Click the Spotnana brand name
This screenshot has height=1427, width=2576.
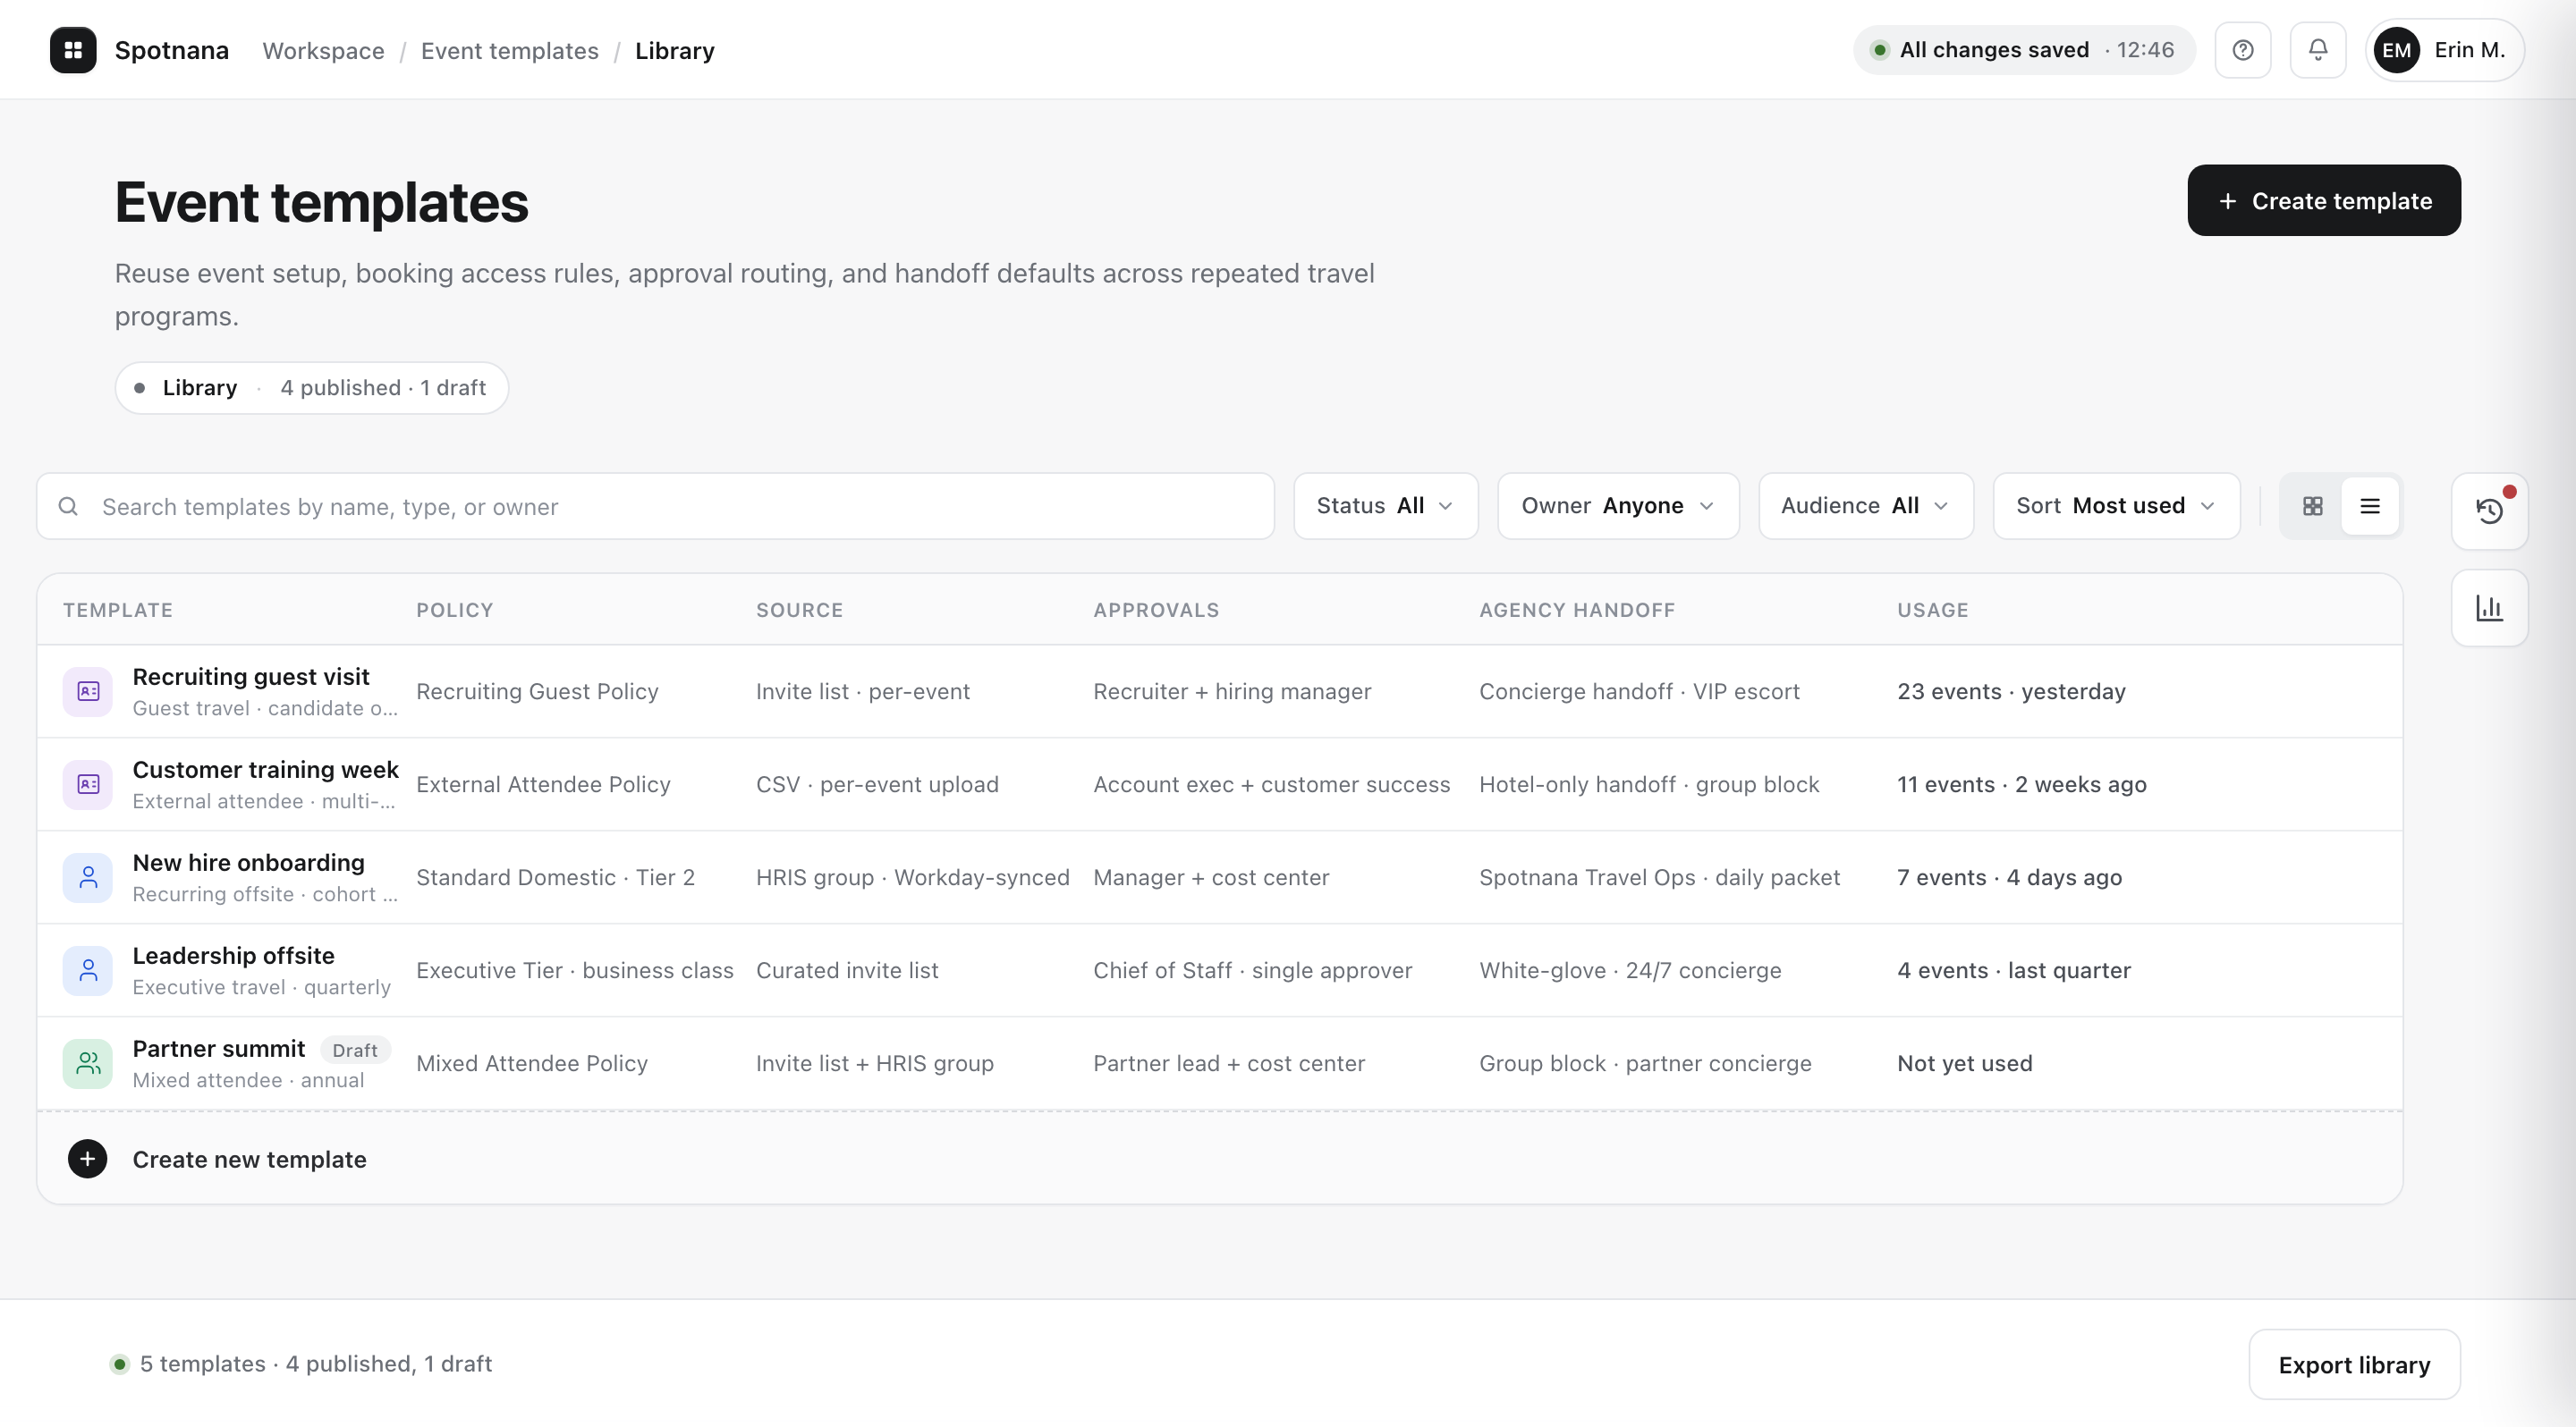(172, 51)
